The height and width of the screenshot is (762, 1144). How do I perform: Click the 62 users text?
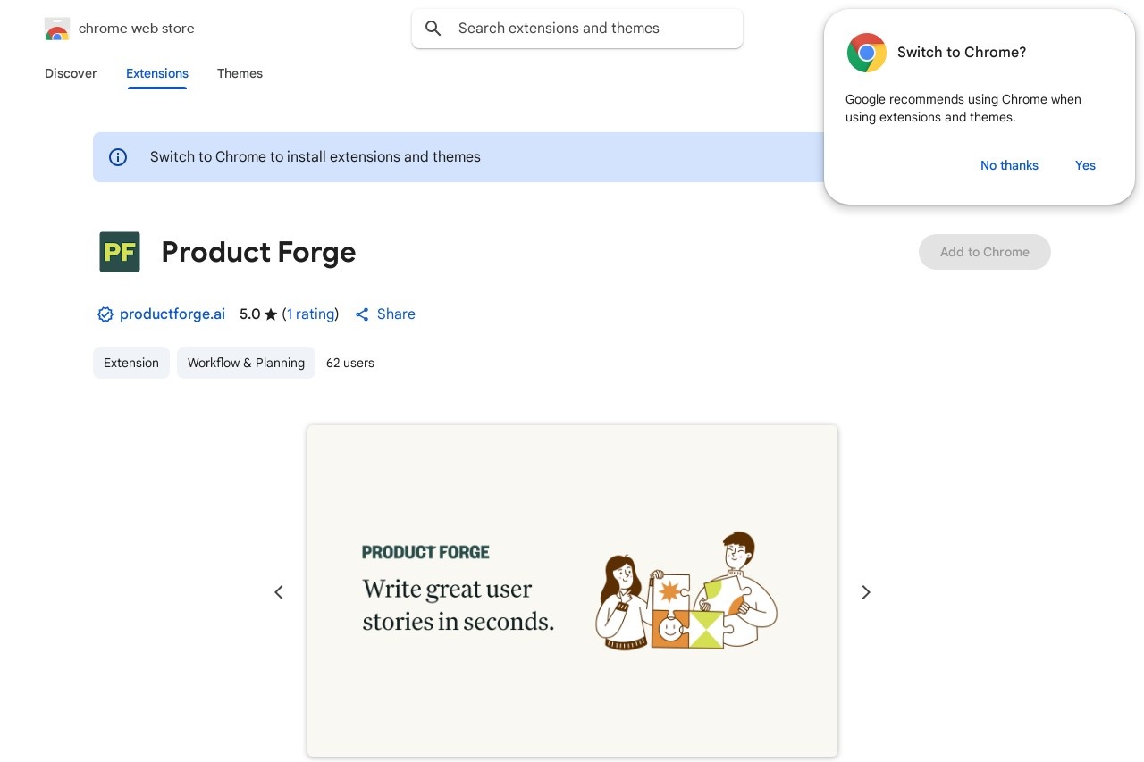[350, 363]
